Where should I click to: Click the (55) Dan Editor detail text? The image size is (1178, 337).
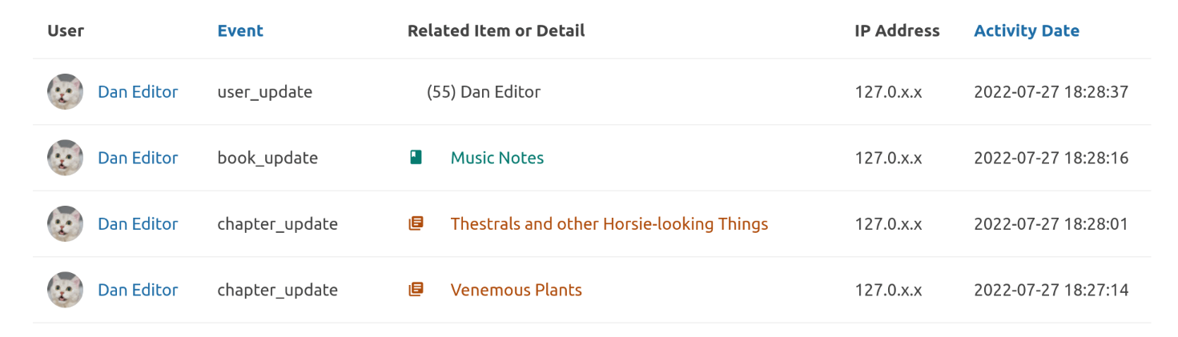[x=484, y=92]
